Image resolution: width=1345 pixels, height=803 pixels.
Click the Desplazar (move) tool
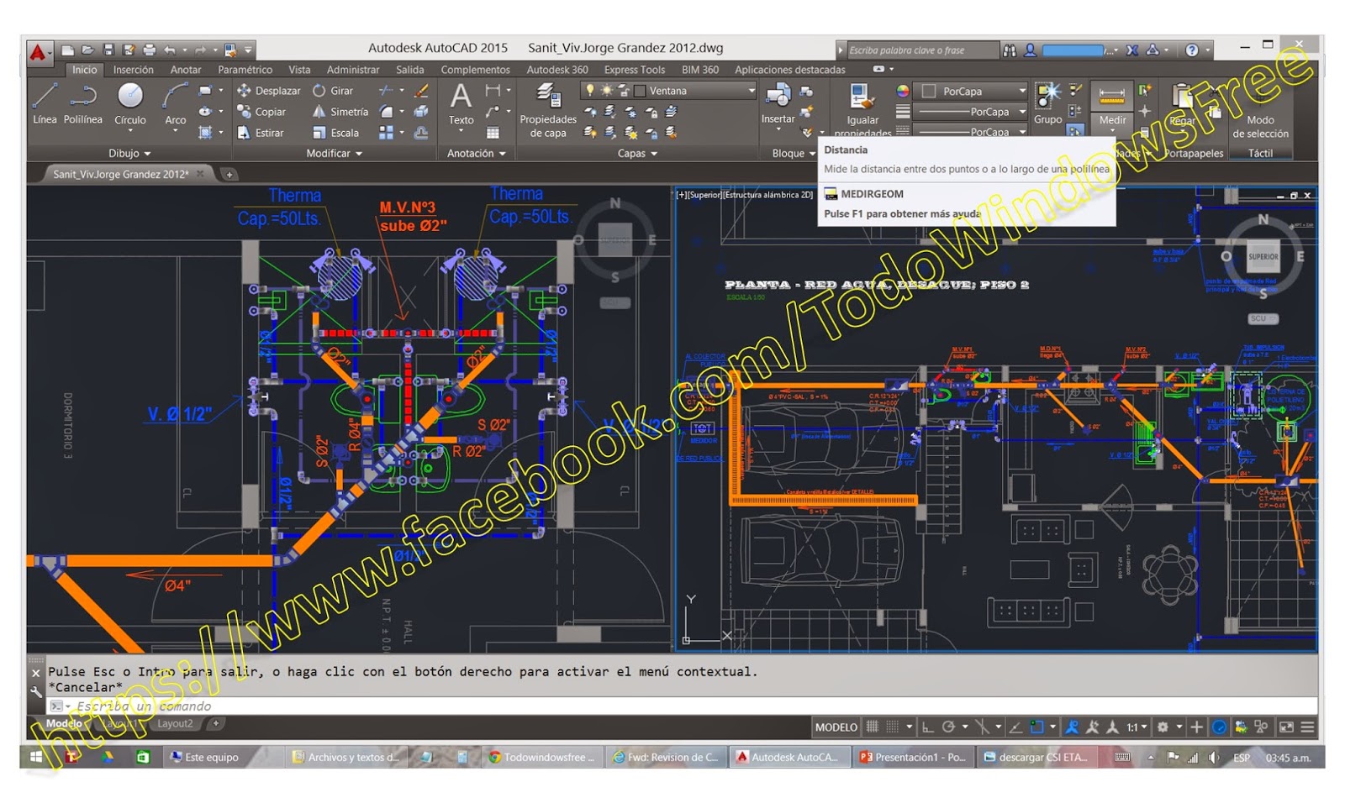pos(268,91)
